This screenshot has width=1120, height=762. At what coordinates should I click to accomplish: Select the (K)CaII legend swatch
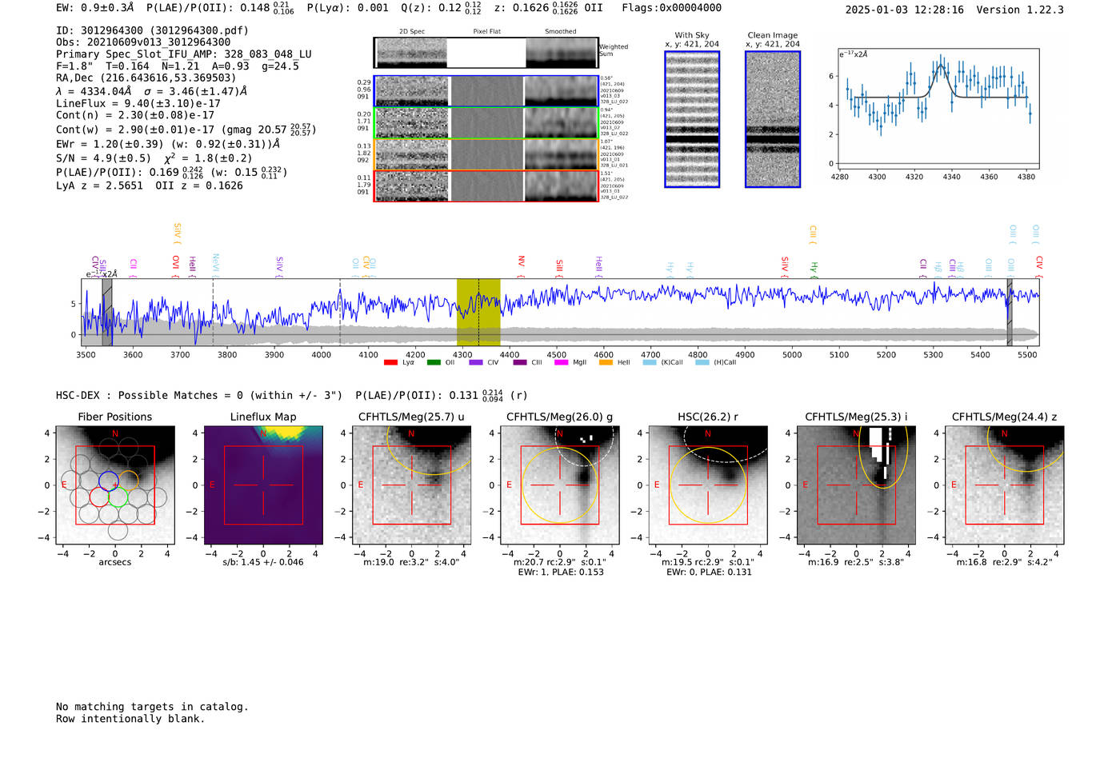tap(650, 363)
